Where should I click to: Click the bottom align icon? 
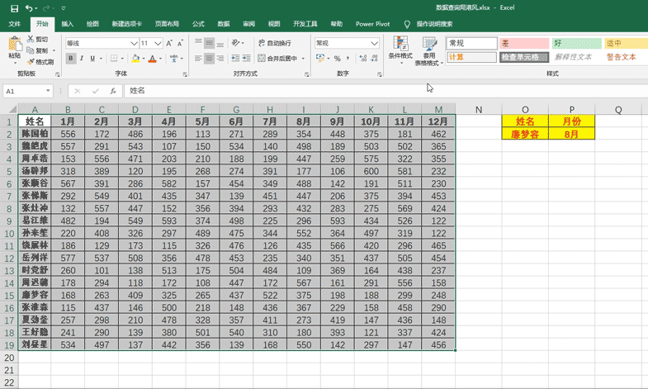pos(220,43)
